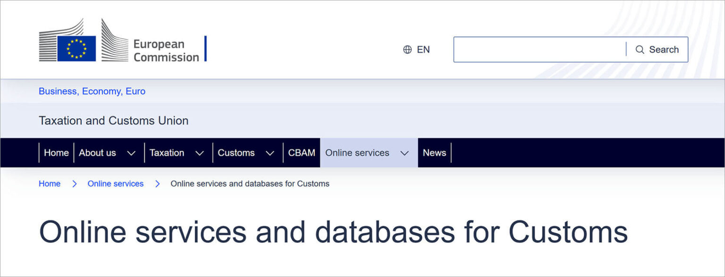Select Taxation in the navigation bar
The height and width of the screenshot is (277, 725).
(x=167, y=153)
